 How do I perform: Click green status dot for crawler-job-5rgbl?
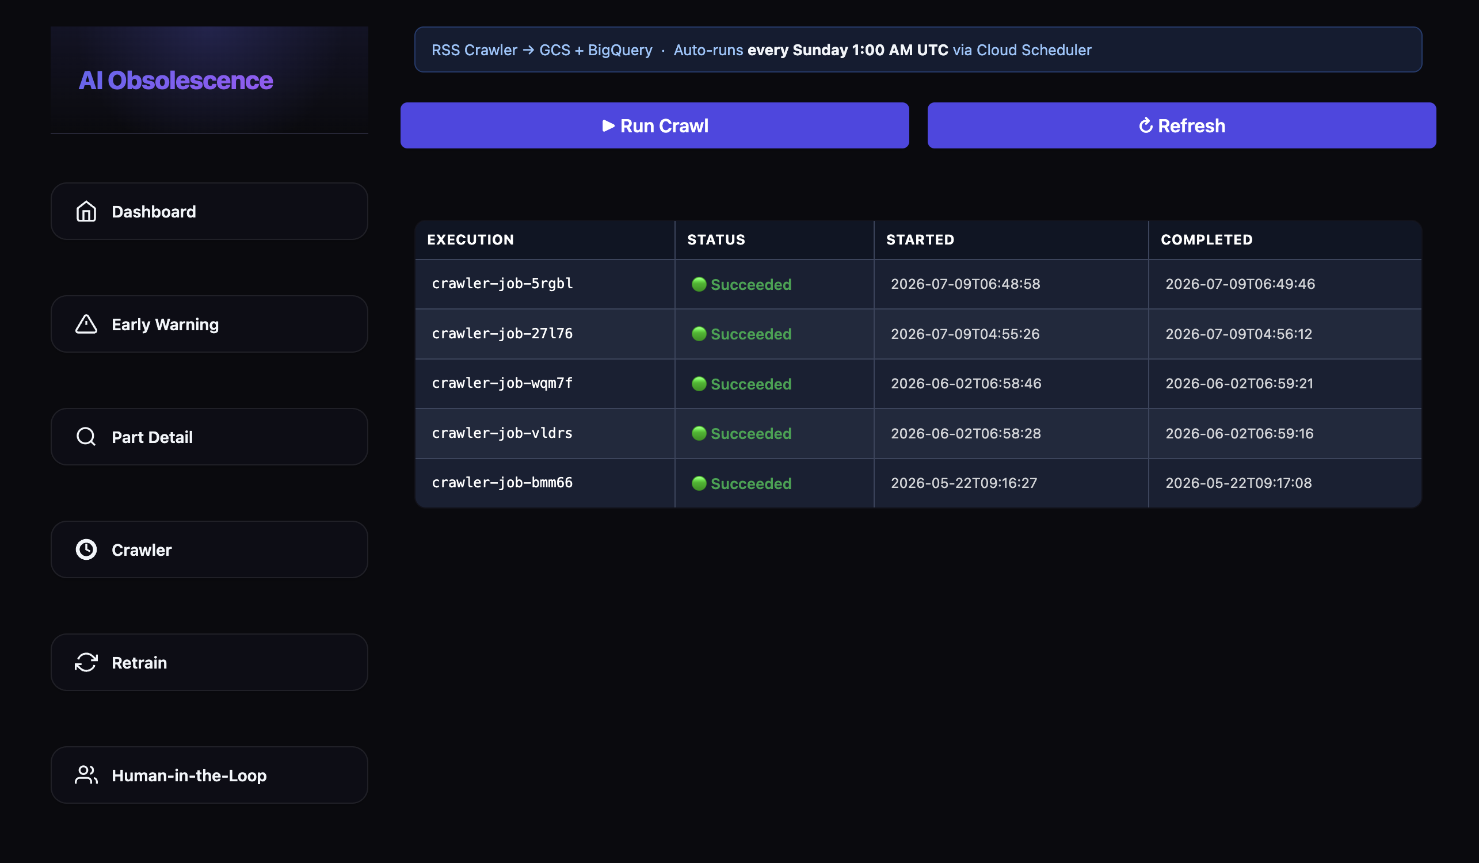coord(699,284)
